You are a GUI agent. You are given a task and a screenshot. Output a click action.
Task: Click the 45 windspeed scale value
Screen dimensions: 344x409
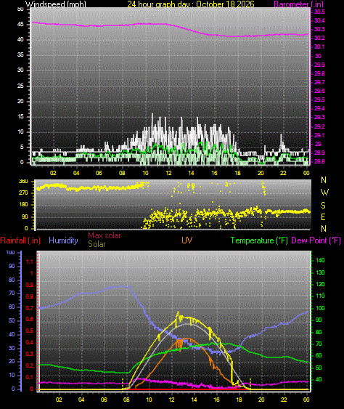pyautogui.click(x=20, y=24)
